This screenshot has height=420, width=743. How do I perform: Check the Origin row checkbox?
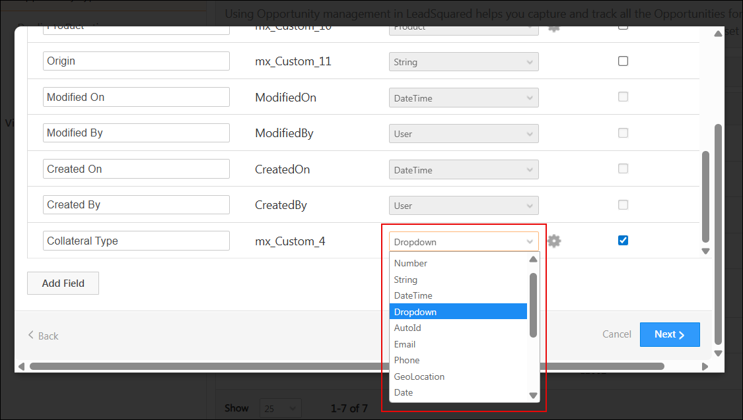tap(623, 61)
